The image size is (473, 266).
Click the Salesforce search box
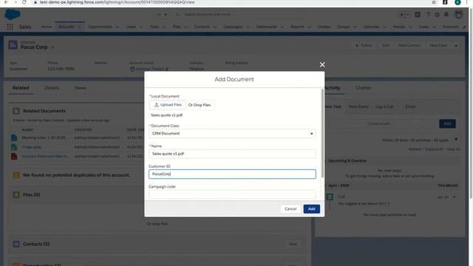click(x=238, y=15)
